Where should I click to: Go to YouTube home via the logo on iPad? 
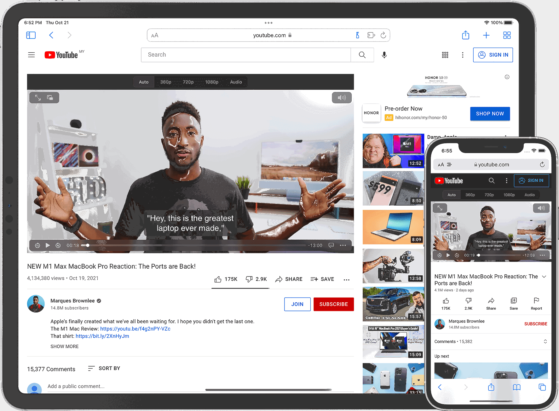61,55
